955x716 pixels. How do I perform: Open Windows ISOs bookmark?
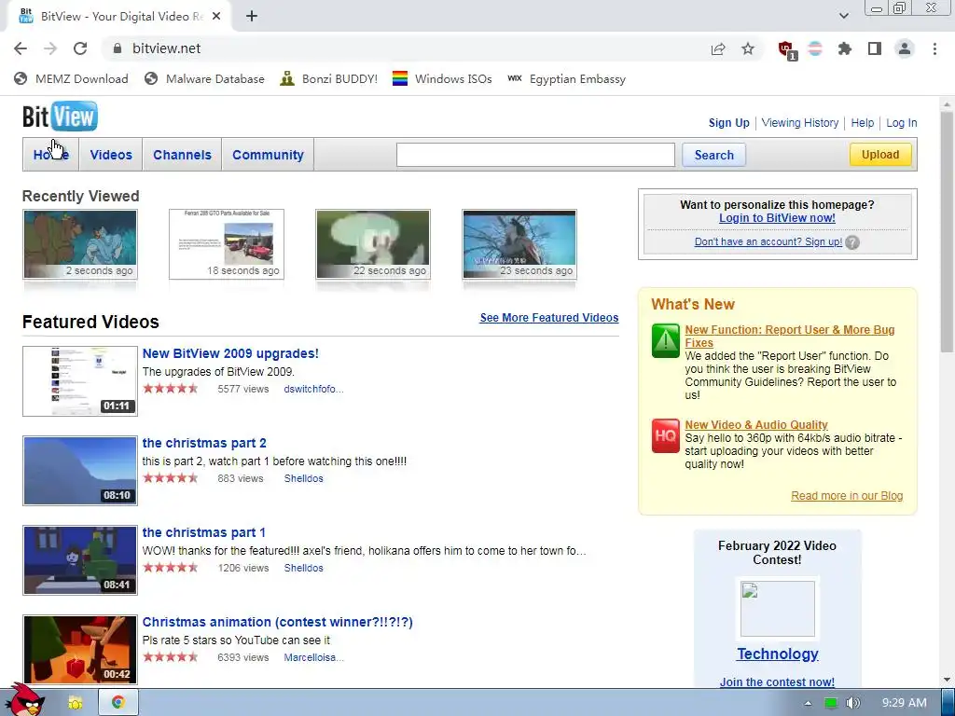coord(442,78)
